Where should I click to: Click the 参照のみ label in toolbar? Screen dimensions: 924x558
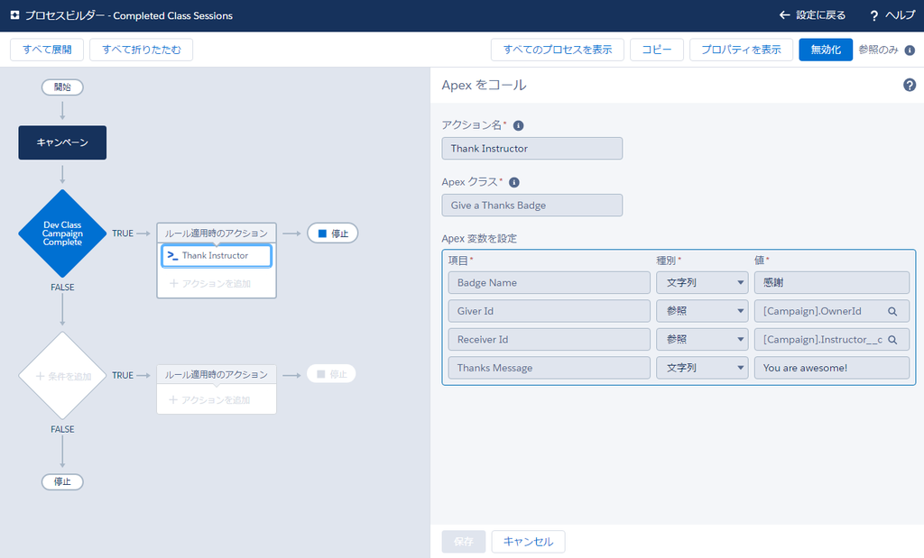(878, 50)
